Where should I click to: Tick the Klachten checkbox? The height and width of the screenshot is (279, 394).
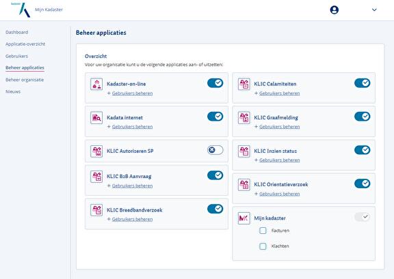[x=263, y=246]
